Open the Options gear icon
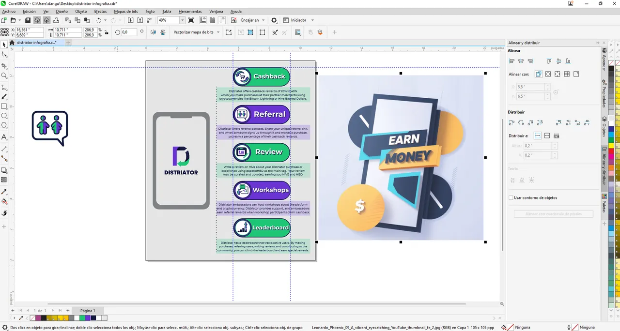This screenshot has height=331, width=620. pyautogui.click(x=274, y=20)
